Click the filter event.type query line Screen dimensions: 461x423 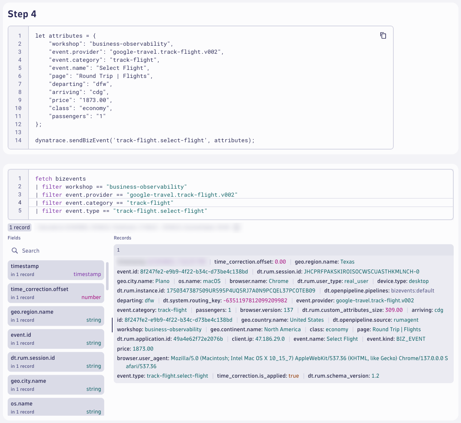coord(121,211)
